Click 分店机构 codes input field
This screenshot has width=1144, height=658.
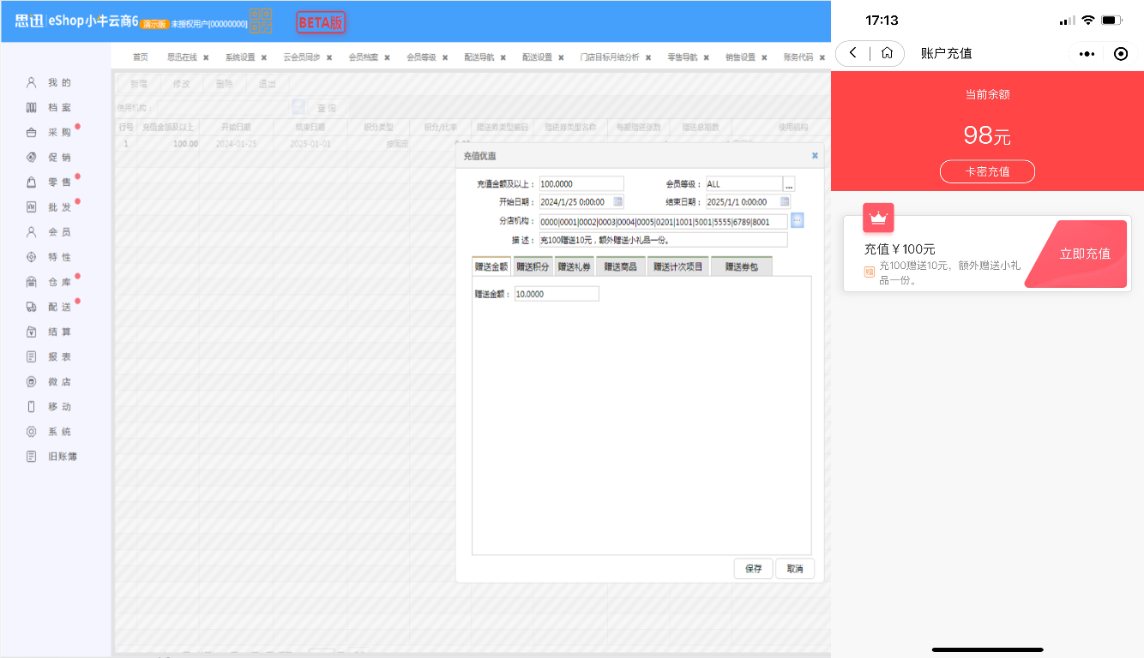(664, 221)
